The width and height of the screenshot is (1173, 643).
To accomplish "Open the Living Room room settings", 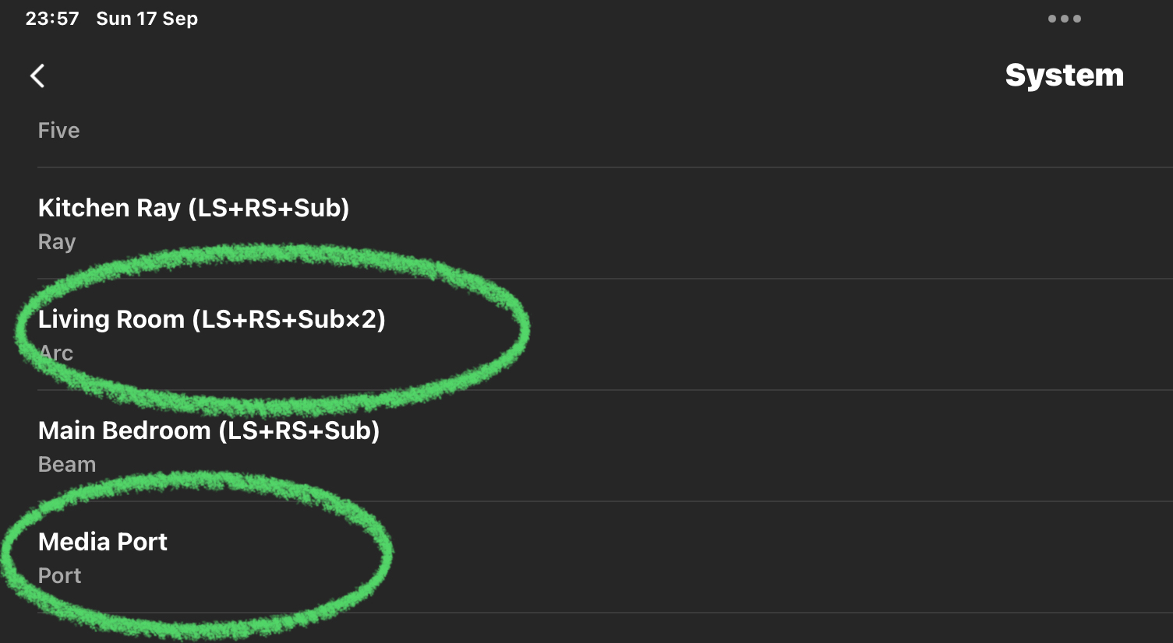I will (605, 335).
